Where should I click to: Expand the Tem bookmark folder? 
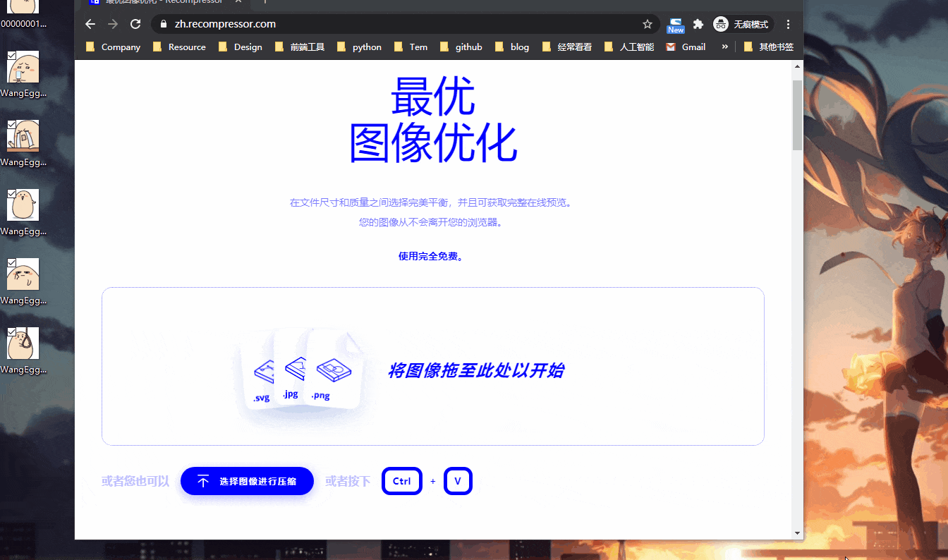pyautogui.click(x=411, y=47)
